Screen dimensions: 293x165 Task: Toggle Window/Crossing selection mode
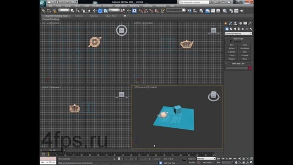pos(89,11)
